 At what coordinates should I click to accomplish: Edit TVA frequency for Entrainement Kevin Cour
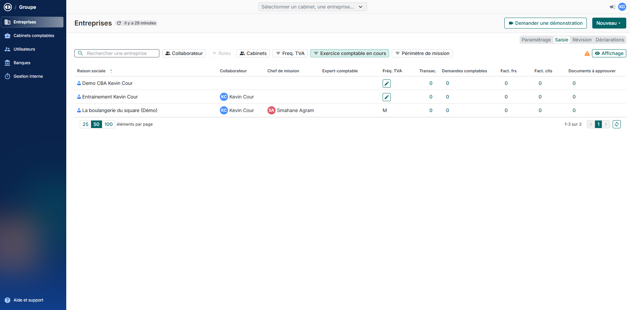coord(386,97)
